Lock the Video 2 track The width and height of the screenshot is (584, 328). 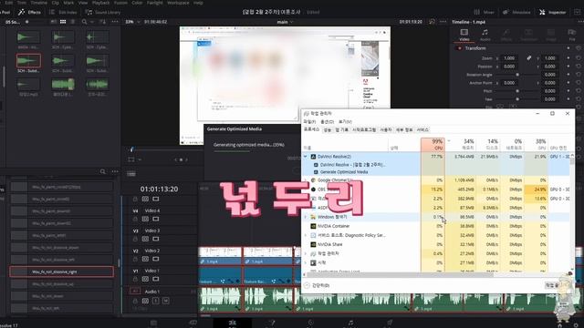pos(135,259)
